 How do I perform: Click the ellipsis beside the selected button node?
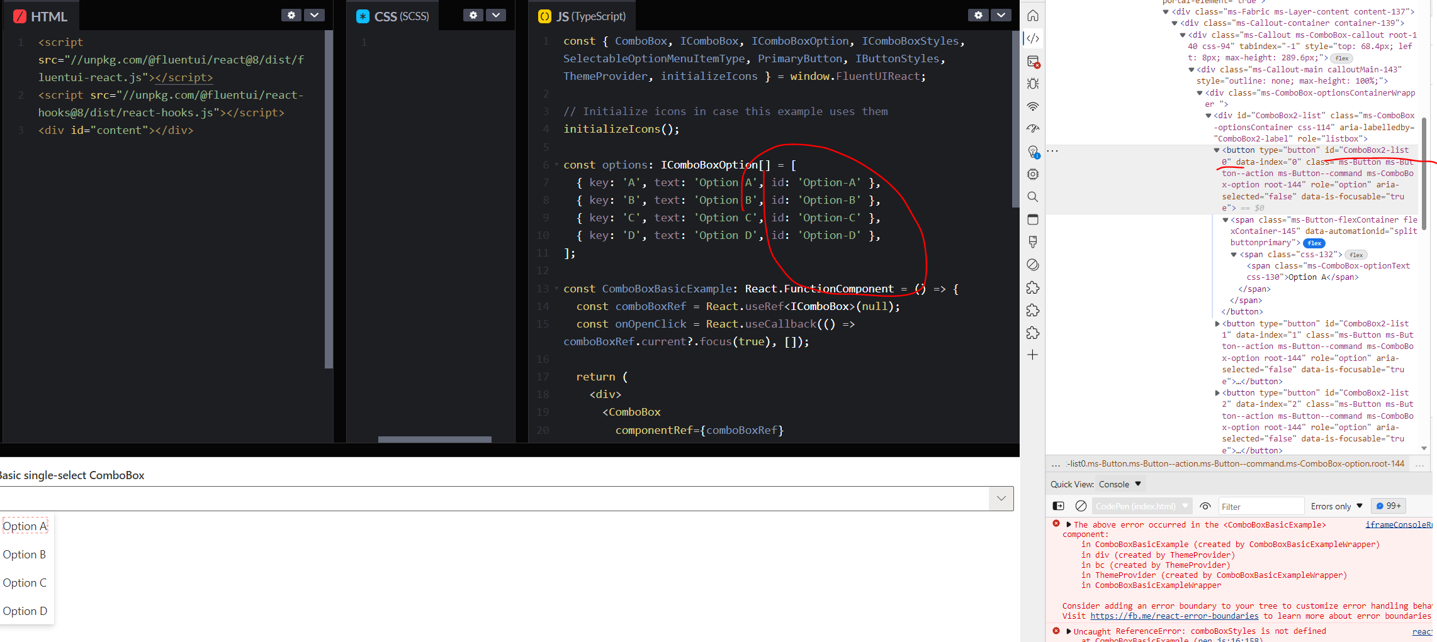1052,150
